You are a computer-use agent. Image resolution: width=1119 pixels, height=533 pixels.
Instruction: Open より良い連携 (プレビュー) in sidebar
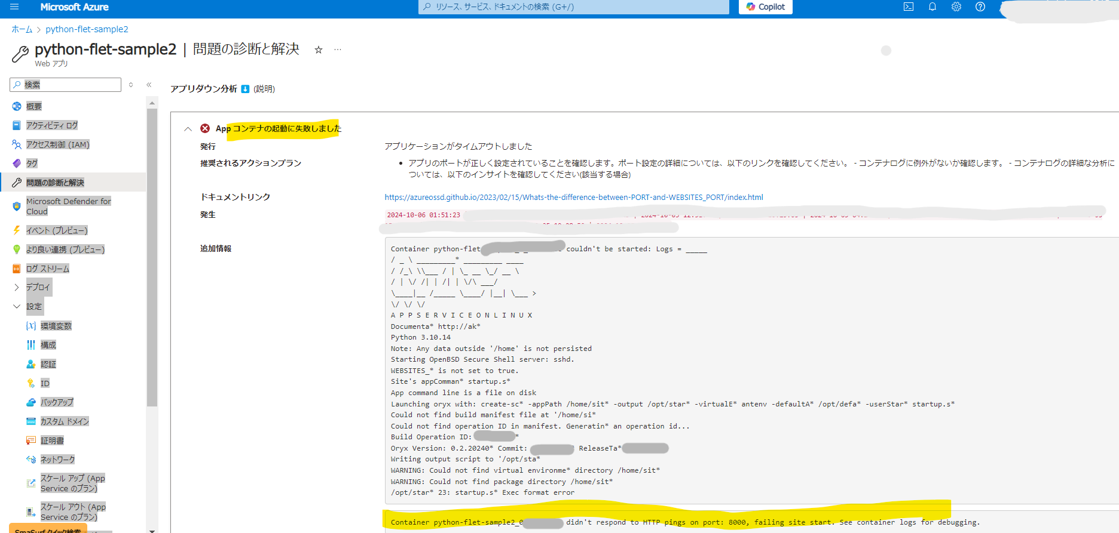65,249
